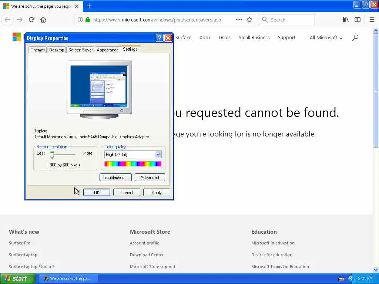Open the Download Center link
The image size is (379, 284).
click(147, 255)
